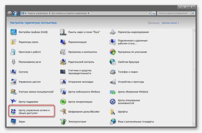The height and width of the screenshot is (133, 202).
Task: Open the Folder Options (Параметры папок) icon
Action: click(x=13, y=42)
